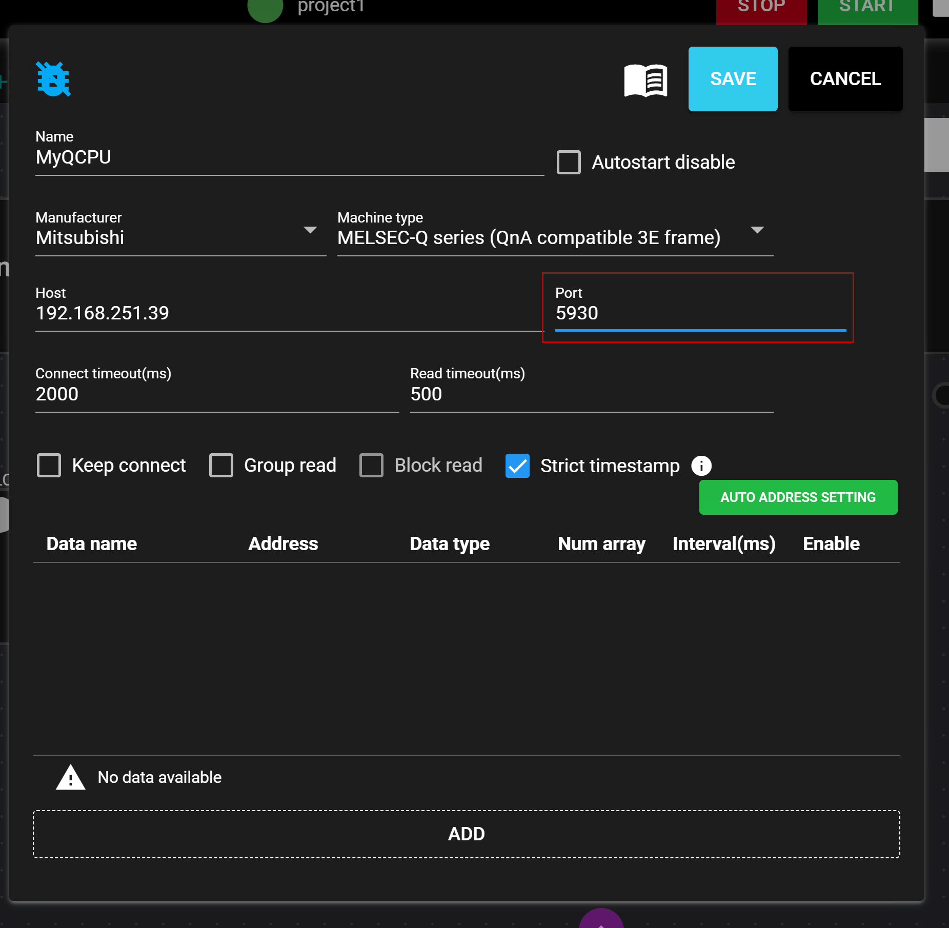Open the documentation book icon

(x=645, y=80)
